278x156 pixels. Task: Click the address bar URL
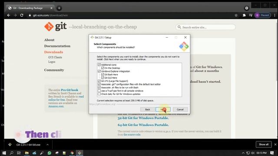coord(50,16)
